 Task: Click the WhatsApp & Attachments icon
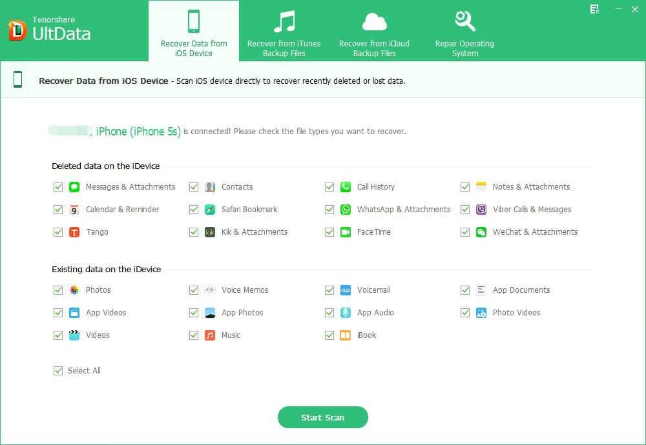[x=346, y=210]
